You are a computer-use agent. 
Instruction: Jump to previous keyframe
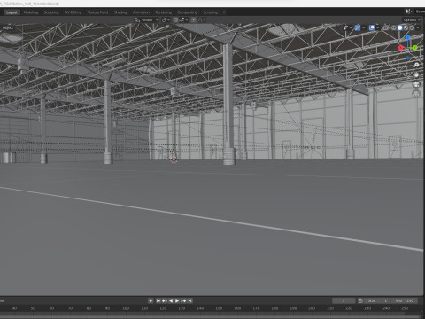point(165,300)
